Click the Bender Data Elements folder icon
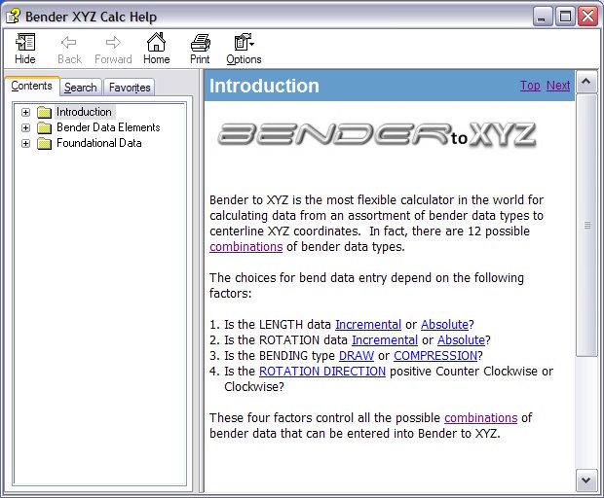This screenshot has width=604, height=498. 44,127
